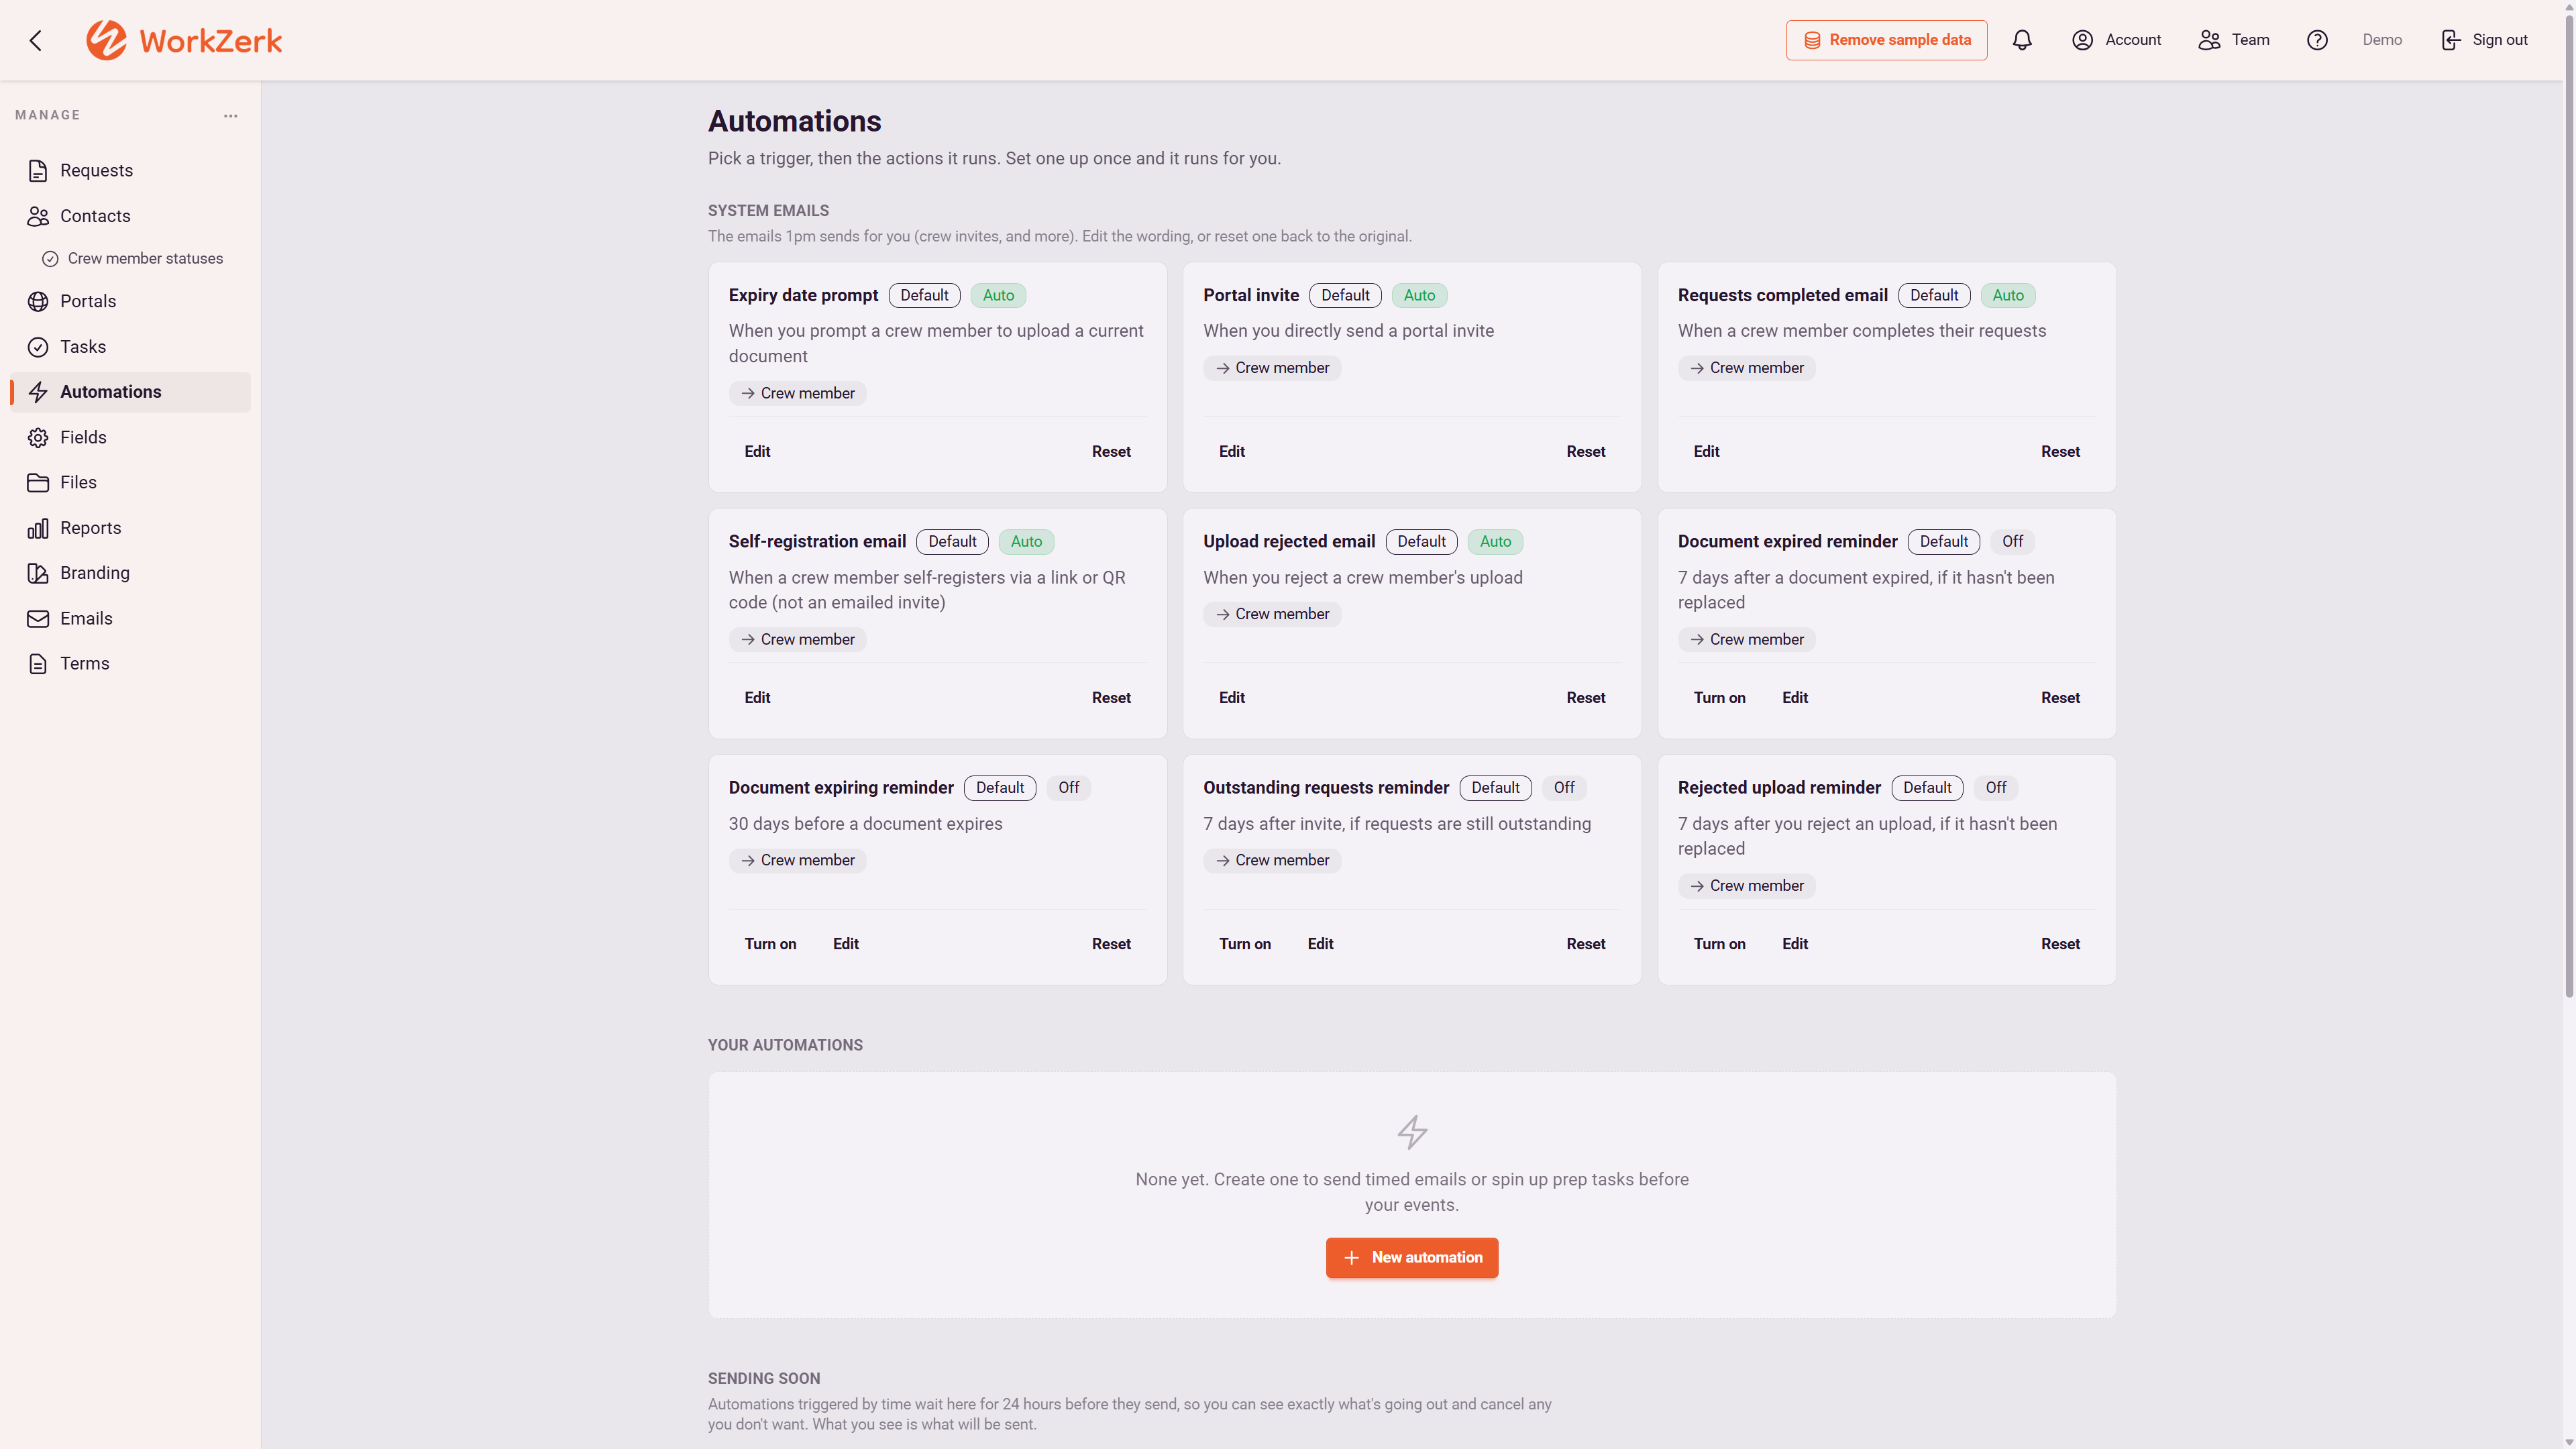Click the Files folder icon
The height and width of the screenshot is (1449, 2576).
(38, 483)
